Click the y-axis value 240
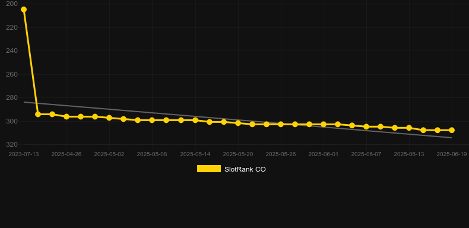The height and width of the screenshot is (228, 469). pos(12,51)
